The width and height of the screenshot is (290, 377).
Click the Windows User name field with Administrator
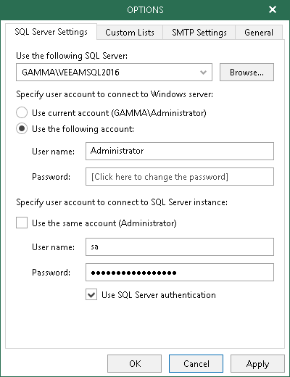click(x=180, y=151)
